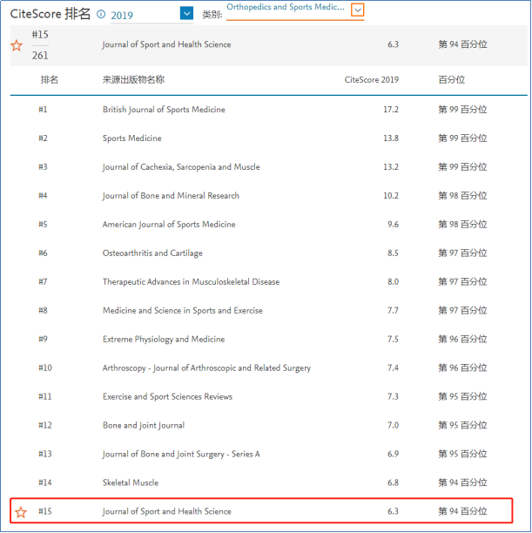The image size is (532, 533).
Task: Click the 2019 year selection field
Action: click(144, 15)
